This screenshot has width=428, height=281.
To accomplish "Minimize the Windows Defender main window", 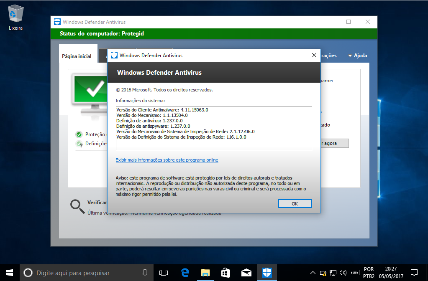I will tap(330, 22).
